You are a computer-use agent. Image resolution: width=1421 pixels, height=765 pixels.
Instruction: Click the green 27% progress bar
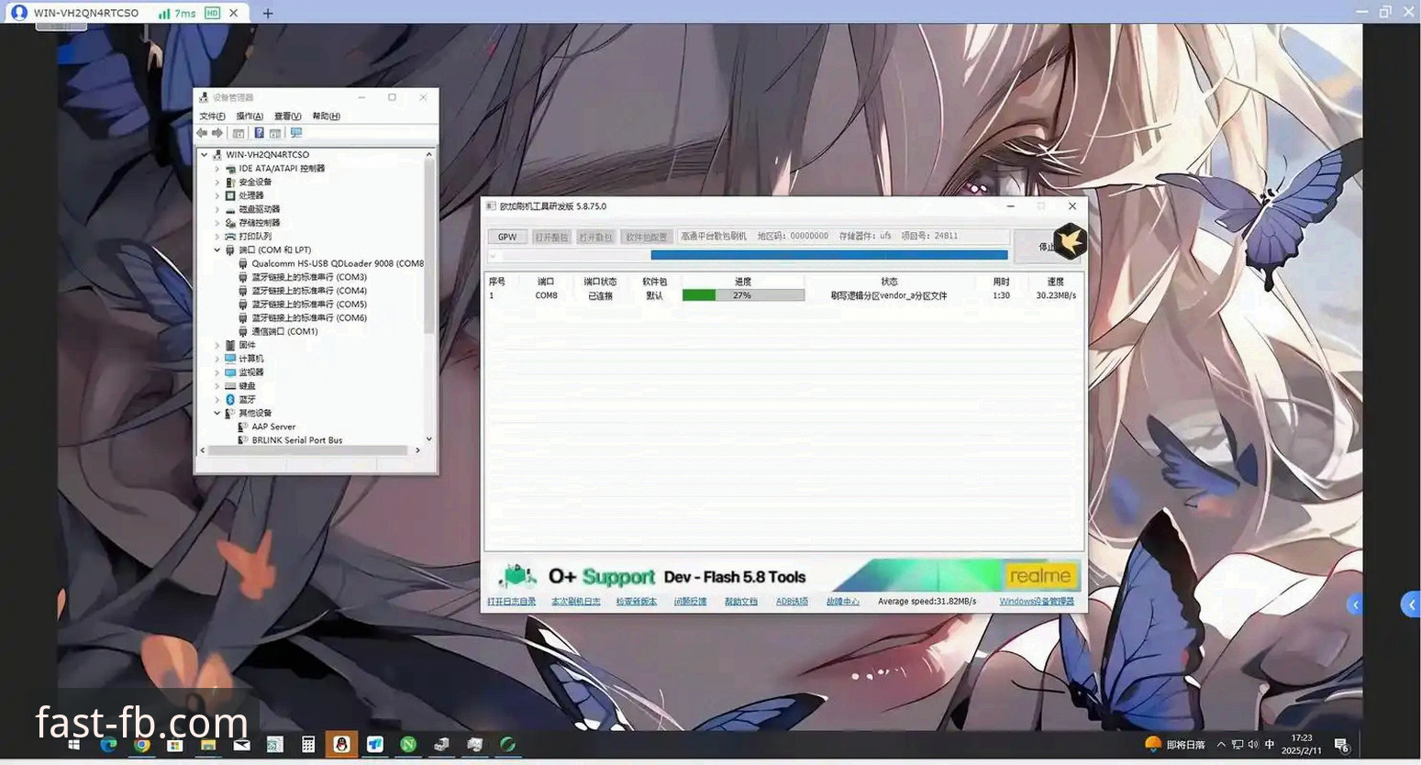(x=743, y=295)
